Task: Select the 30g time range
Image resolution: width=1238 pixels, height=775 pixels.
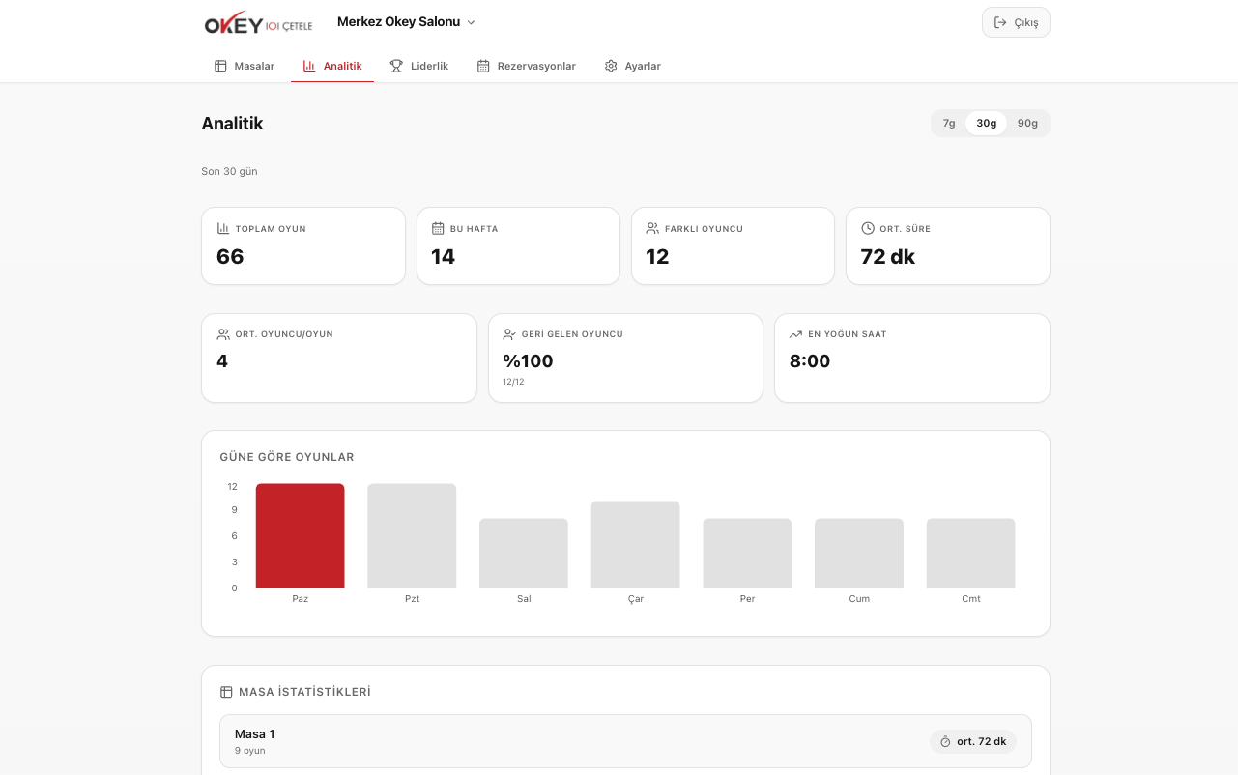Action: (986, 124)
